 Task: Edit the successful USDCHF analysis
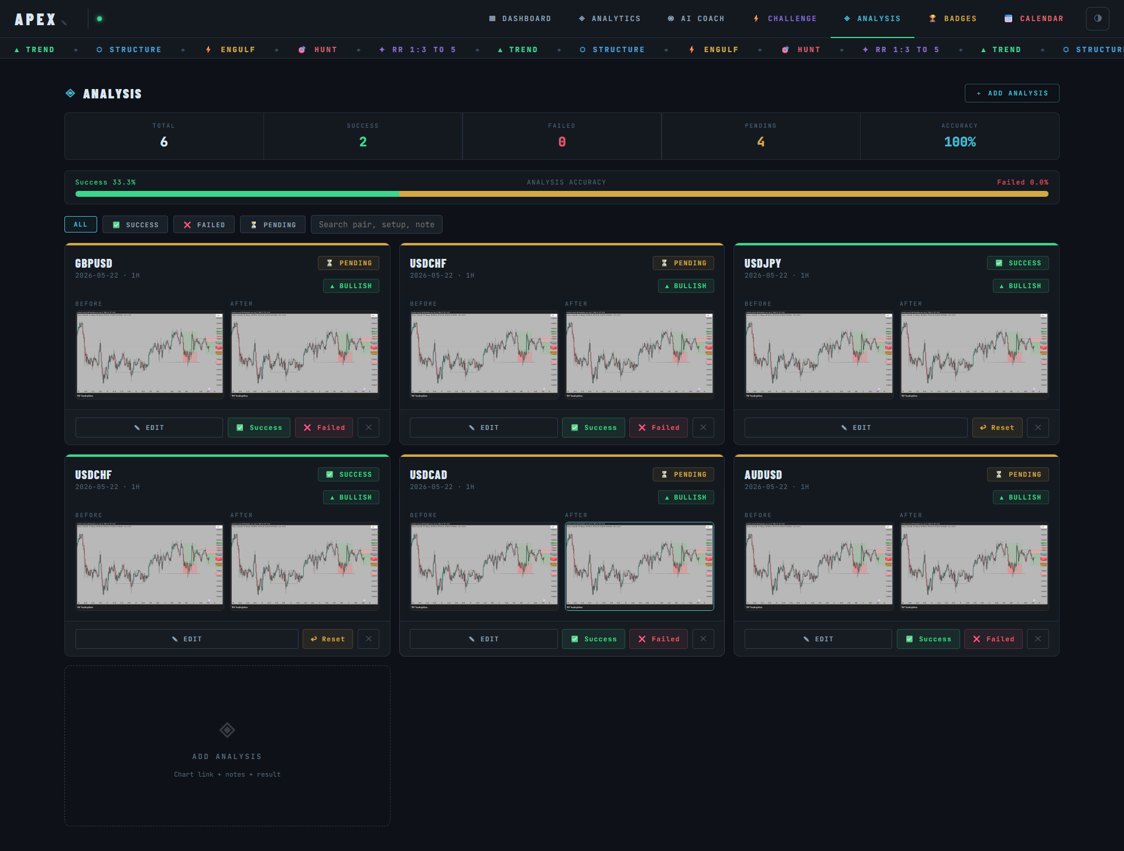click(x=187, y=639)
